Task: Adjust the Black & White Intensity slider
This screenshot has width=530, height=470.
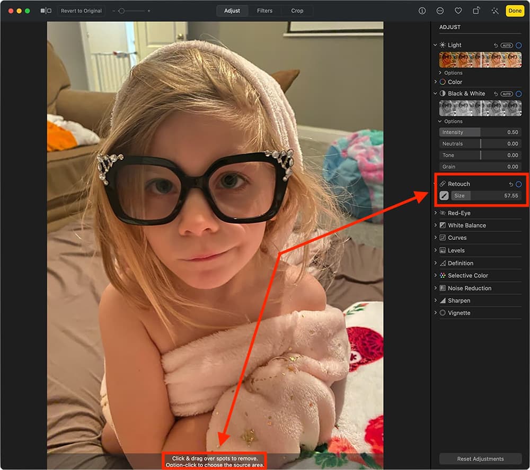Action: click(480, 132)
